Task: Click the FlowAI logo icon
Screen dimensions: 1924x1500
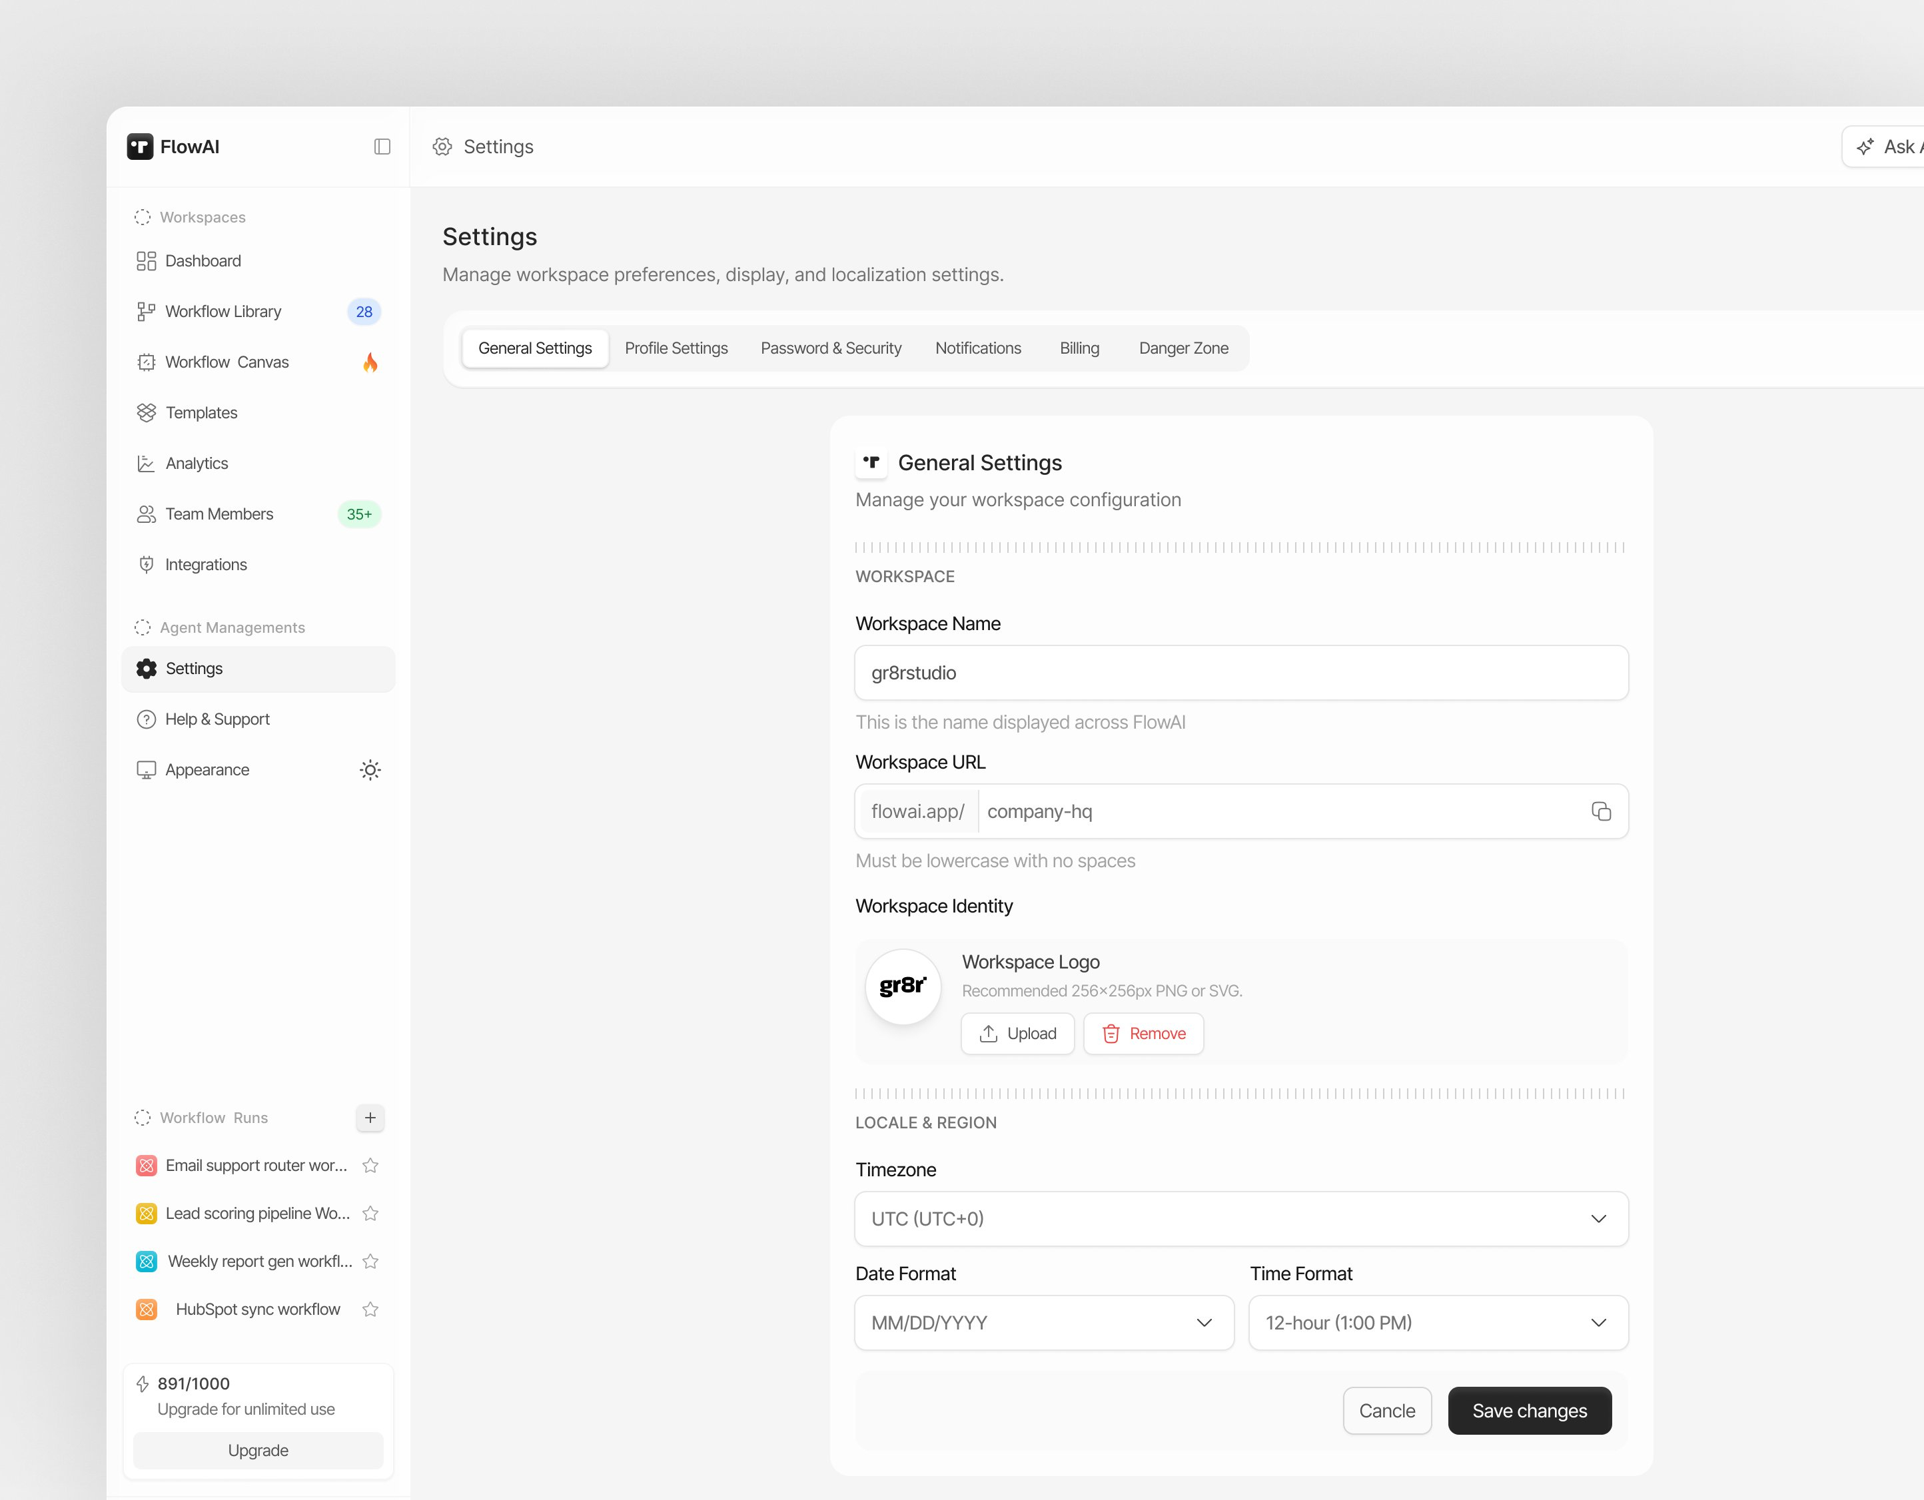Action: click(x=140, y=147)
